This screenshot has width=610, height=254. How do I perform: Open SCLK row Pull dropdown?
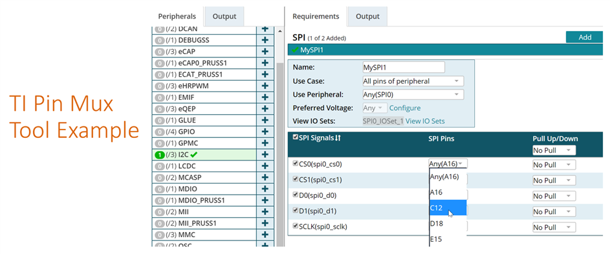coord(554,228)
